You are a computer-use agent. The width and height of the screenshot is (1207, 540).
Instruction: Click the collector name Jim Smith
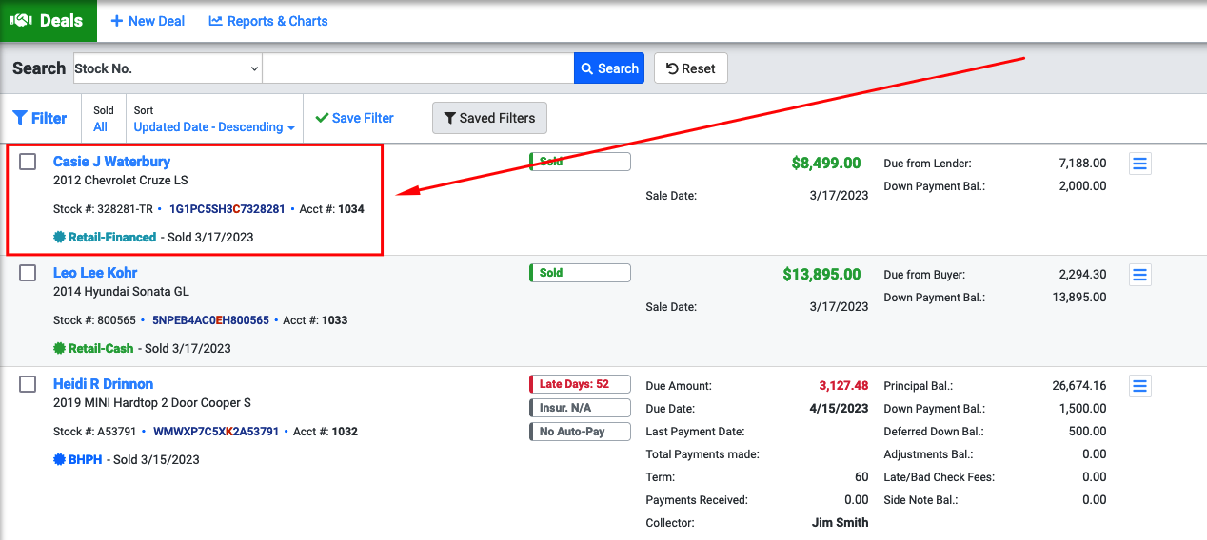tap(840, 522)
